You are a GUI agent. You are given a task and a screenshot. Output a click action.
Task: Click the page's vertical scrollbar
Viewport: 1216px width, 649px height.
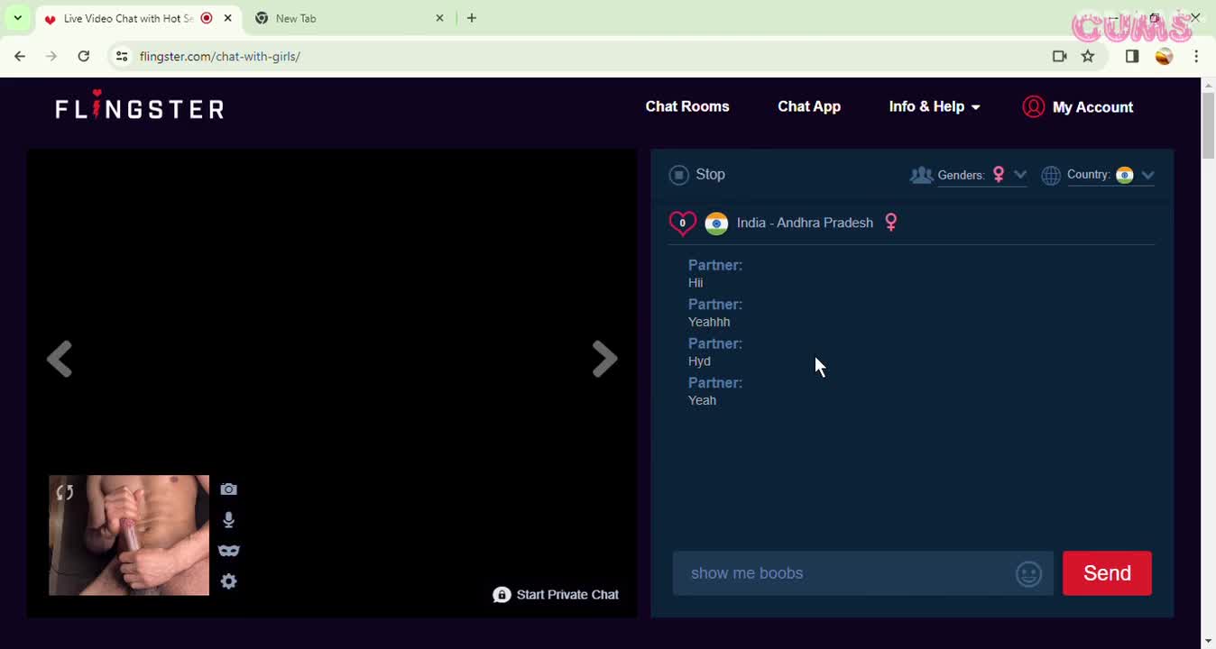click(1208, 126)
